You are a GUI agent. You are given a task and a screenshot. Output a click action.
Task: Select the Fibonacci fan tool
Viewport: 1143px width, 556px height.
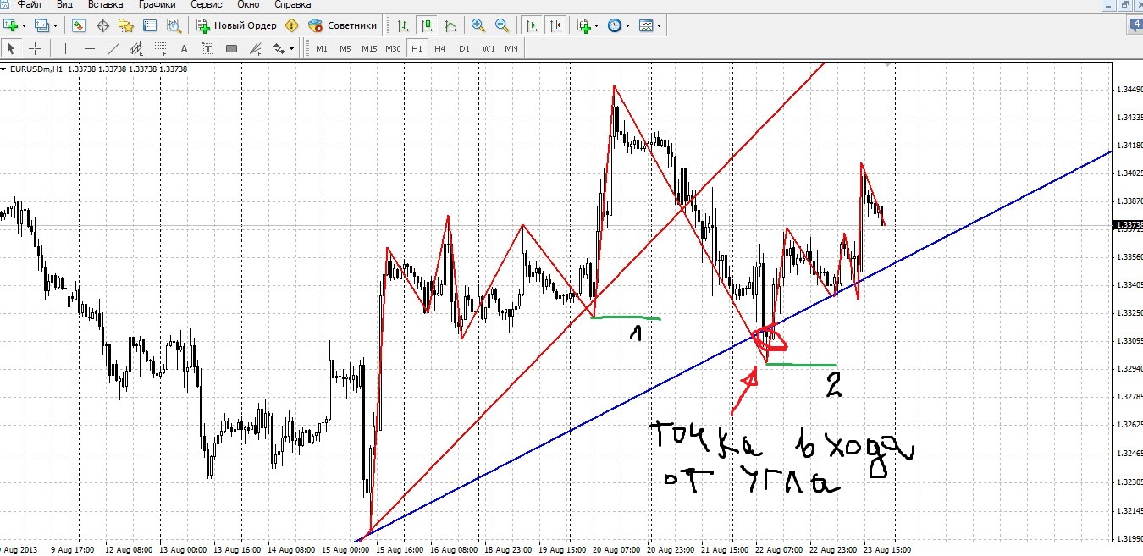coord(255,48)
